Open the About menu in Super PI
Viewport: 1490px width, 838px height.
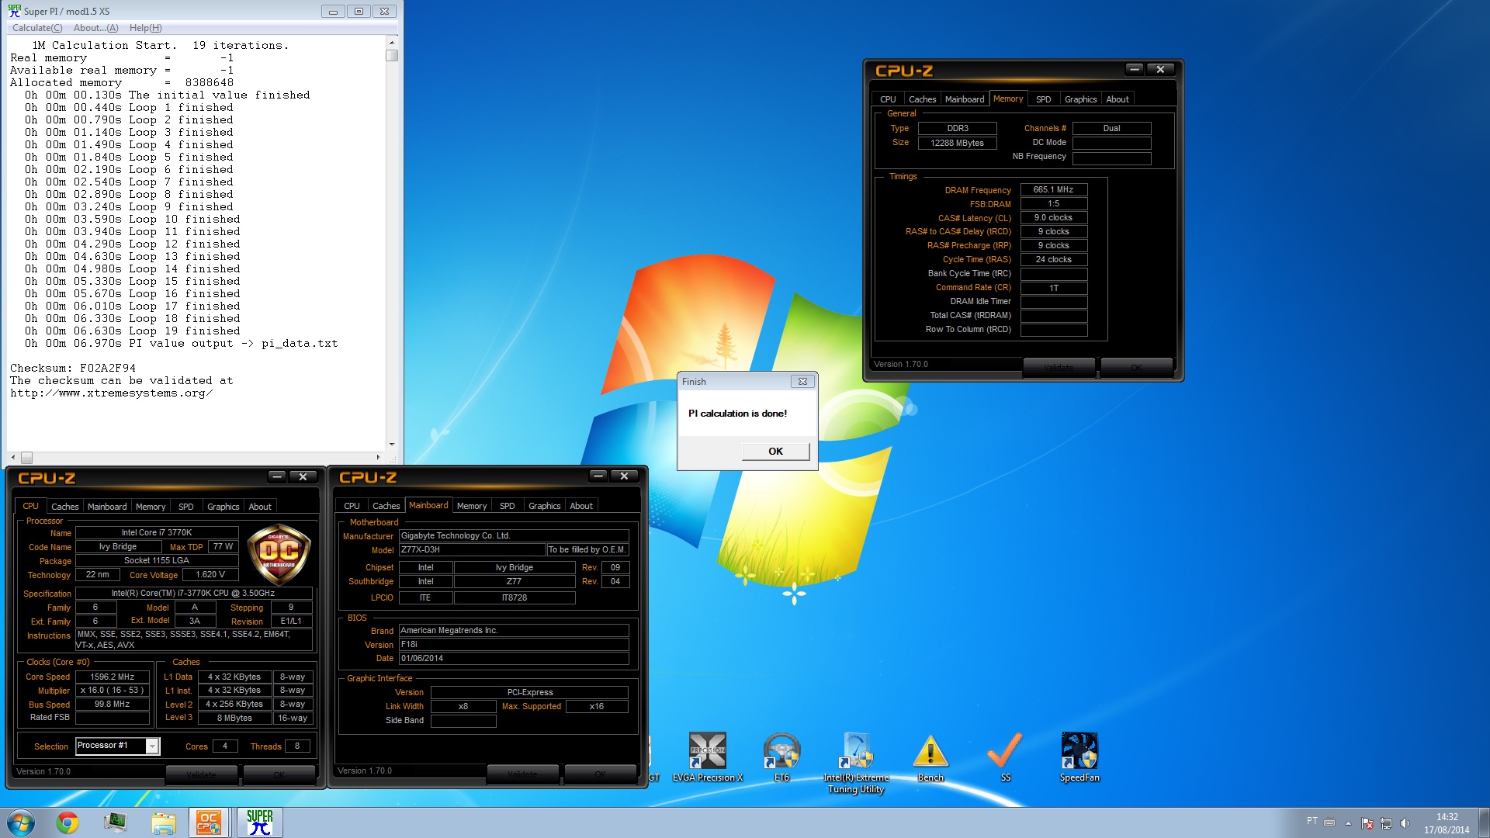point(95,28)
